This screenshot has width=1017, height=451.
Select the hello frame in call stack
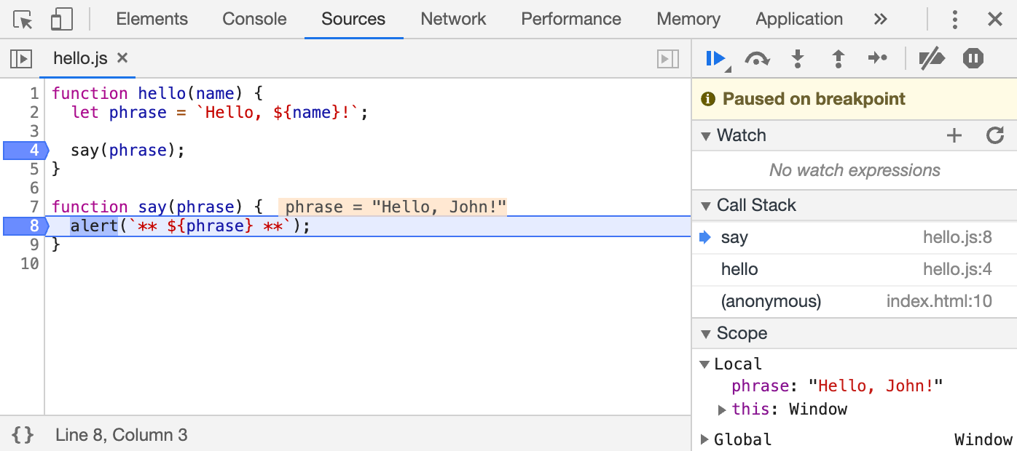pos(739,270)
